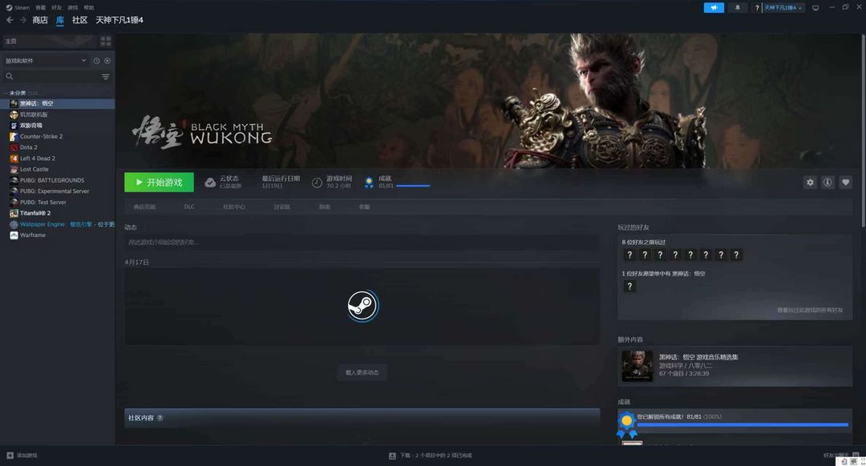Enter Big Picture mode from title bar
The width and height of the screenshot is (866, 466).
point(815,7)
